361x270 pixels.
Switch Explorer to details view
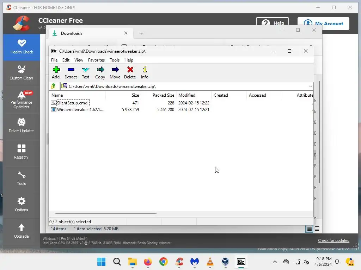(309, 229)
